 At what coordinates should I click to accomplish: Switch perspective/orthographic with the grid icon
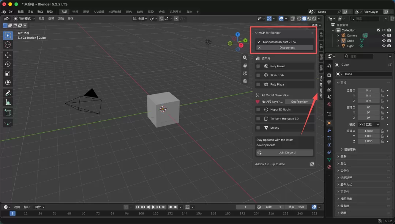pyautogui.click(x=245, y=81)
